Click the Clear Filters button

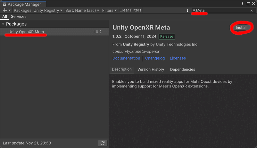pyautogui.click(x=130, y=10)
